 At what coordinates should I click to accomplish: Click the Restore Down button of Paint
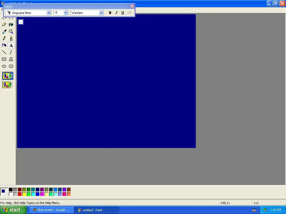click(276, 3)
